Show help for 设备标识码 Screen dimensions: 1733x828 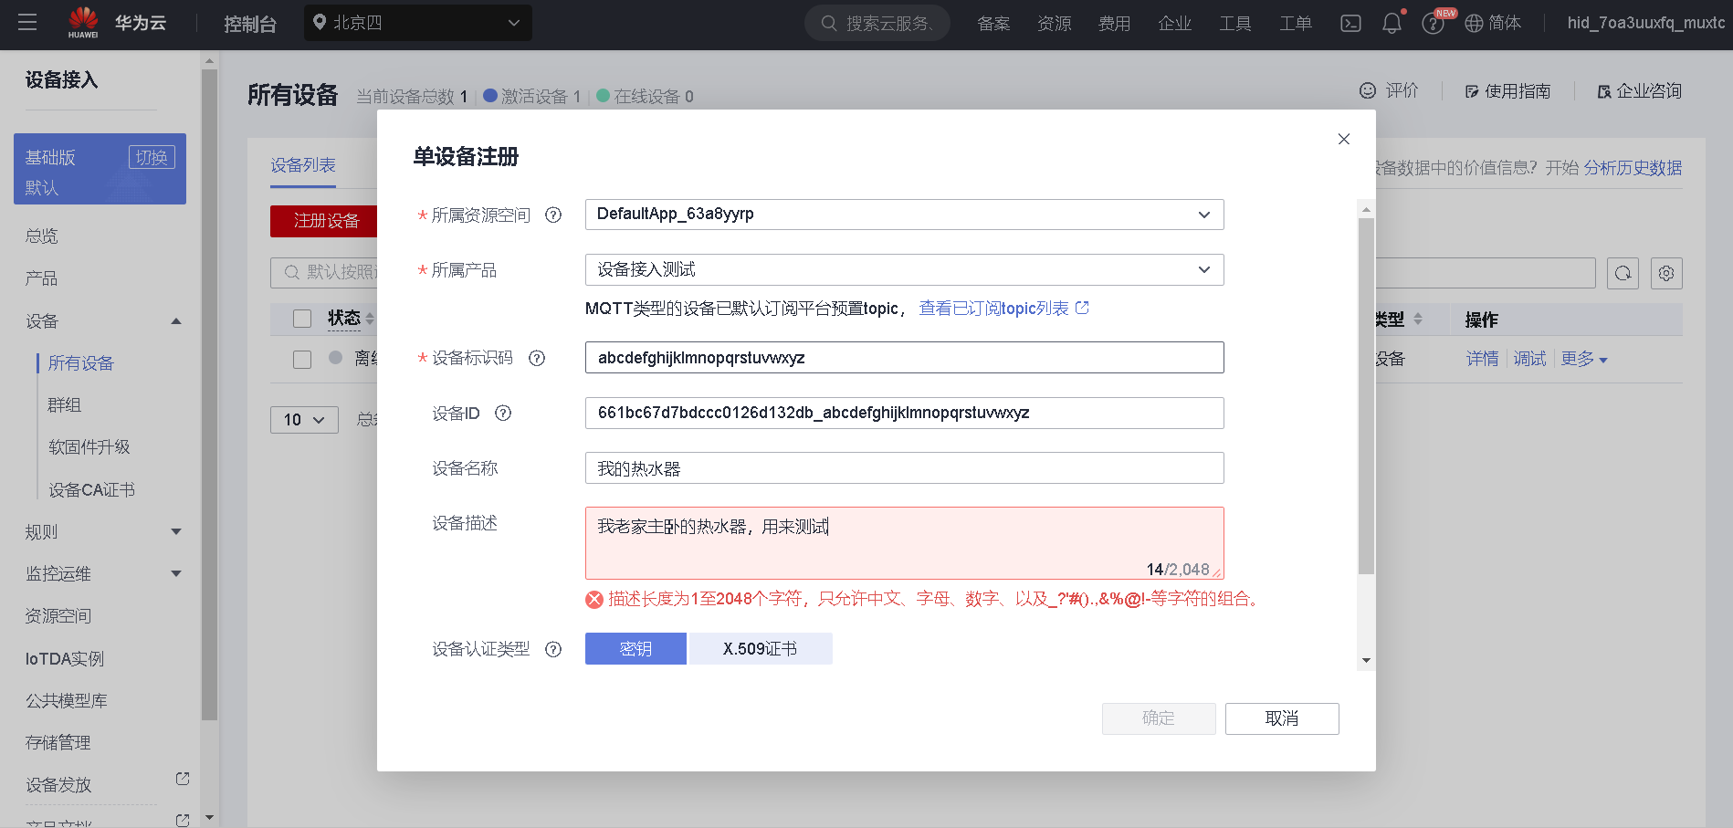pyautogui.click(x=537, y=358)
